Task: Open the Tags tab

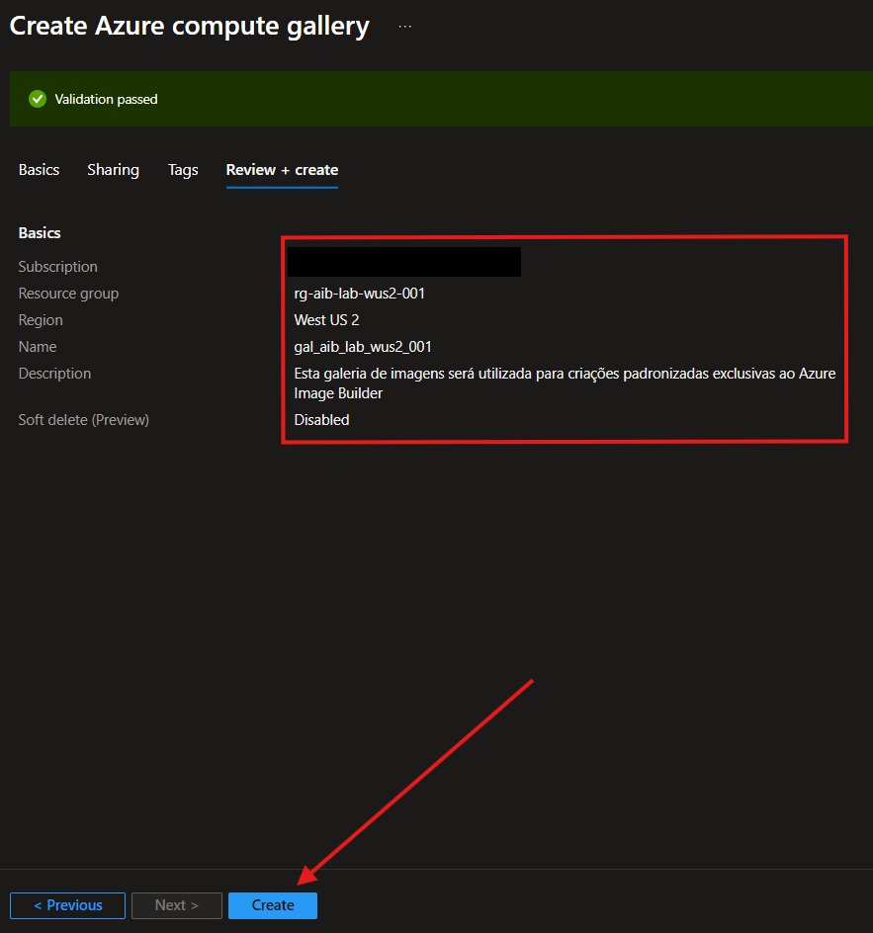Action: point(183,170)
